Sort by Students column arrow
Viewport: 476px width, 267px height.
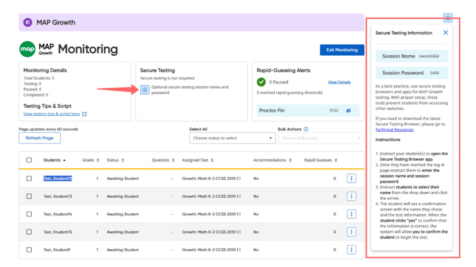[64, 160]
